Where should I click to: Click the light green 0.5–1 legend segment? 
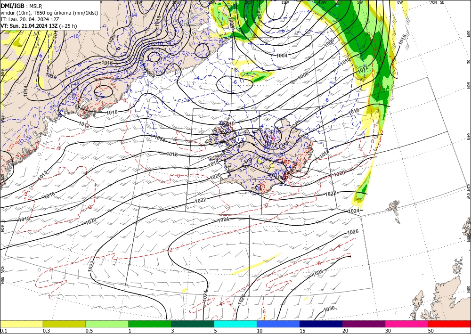(x=107, y=324)
